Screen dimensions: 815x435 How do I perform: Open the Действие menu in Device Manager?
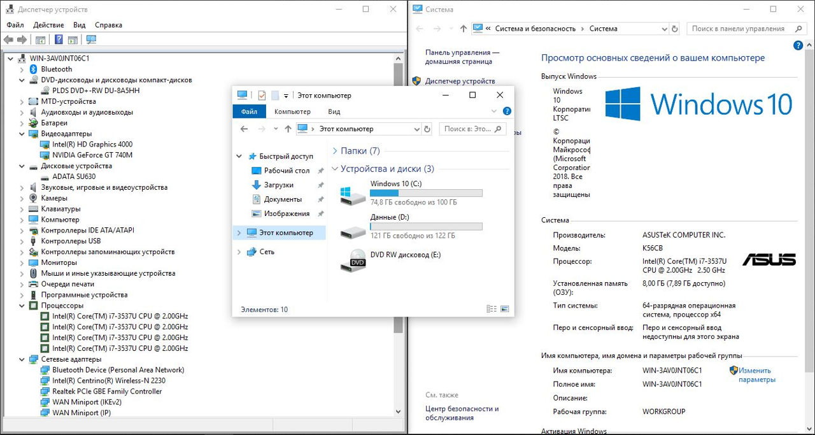[x=48, y=25]
